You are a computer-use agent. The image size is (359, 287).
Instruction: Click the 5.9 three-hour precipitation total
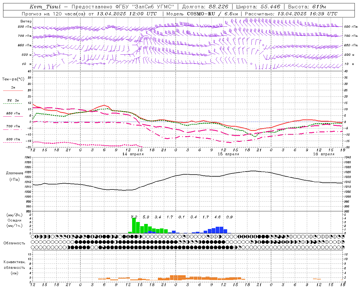pos(146,217)
